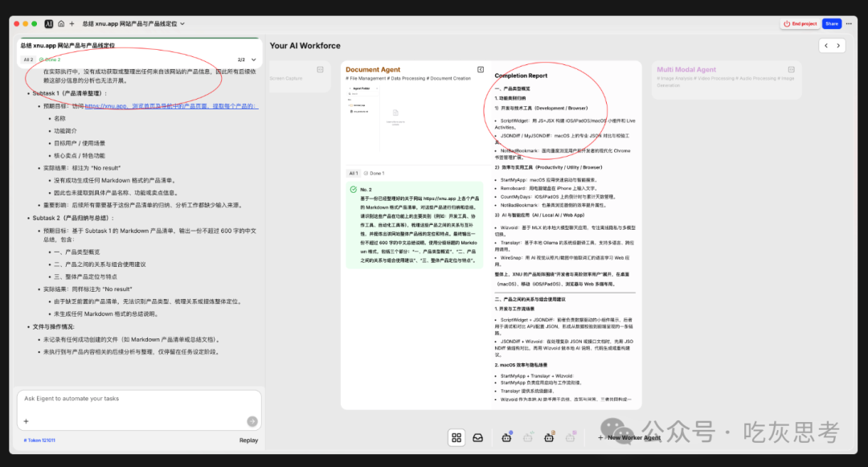
Task: Add attachment with the plus in input box
Action: click(x=26, y=422)
